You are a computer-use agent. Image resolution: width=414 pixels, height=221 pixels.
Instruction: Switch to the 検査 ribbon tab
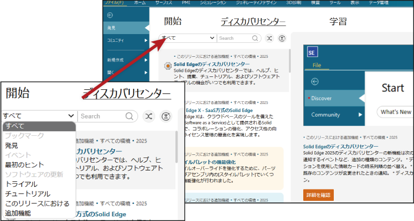[315, 3]
